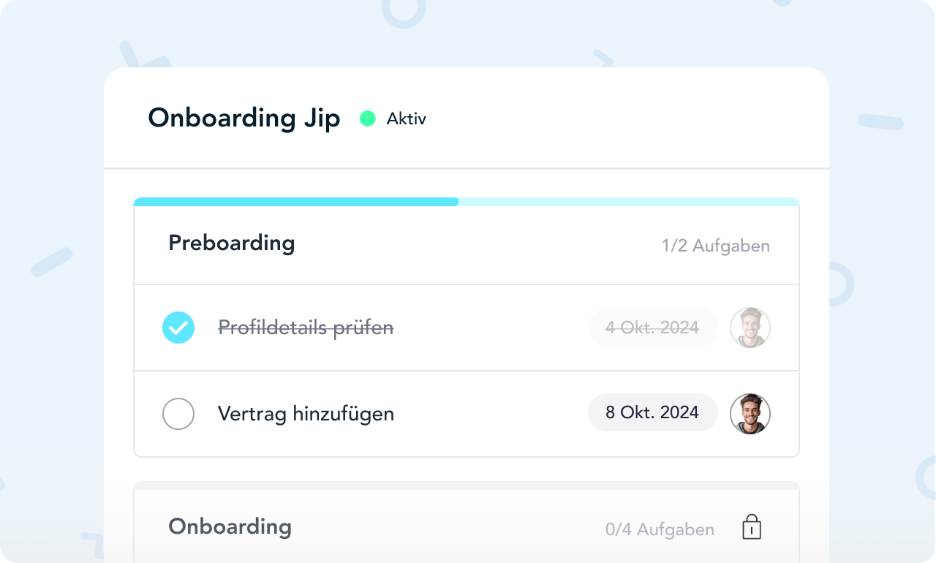This screenshot has width=936, height=563.
Task: Click the green Aktiv status dot
Action: pos(368,118)
